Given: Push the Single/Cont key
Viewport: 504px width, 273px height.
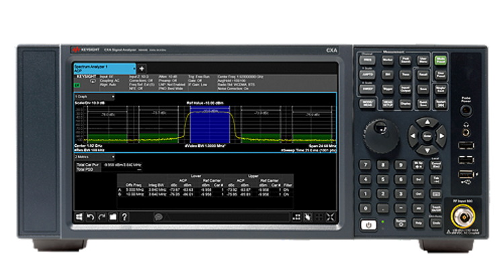Looking at the screenshot, I should 440,89.
